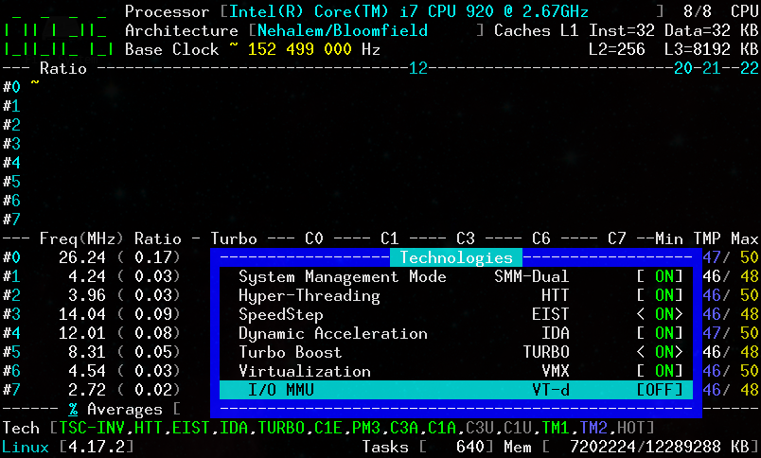Click core #7 label in the ratio graph
Viewport: 761px width, 458px height.
(11, 220)
